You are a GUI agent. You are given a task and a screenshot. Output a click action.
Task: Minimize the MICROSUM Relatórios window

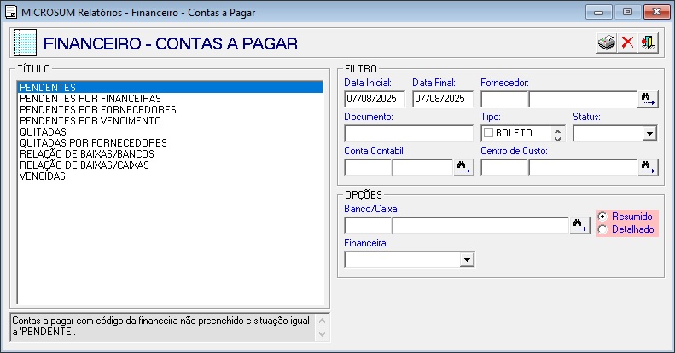(599, 12)
